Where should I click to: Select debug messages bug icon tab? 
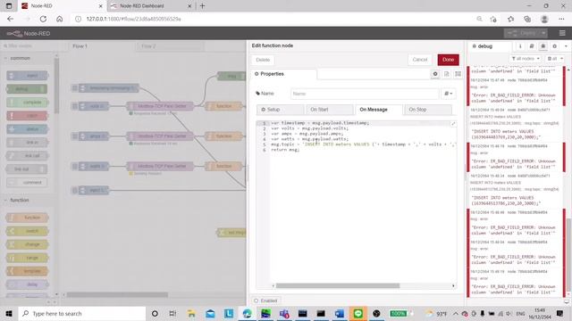click(543, 46)
